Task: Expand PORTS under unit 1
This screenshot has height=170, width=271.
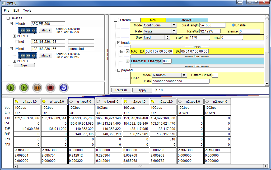Action: [x=14, y=36]
